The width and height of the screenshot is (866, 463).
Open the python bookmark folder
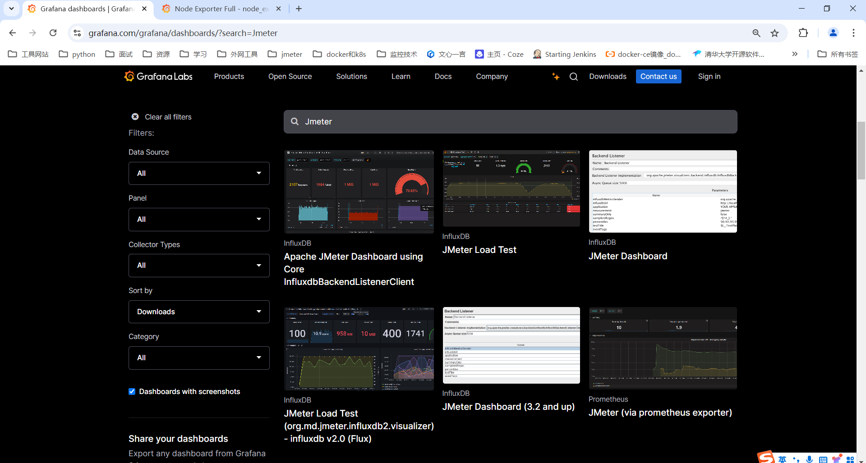[x=77, y=54]
